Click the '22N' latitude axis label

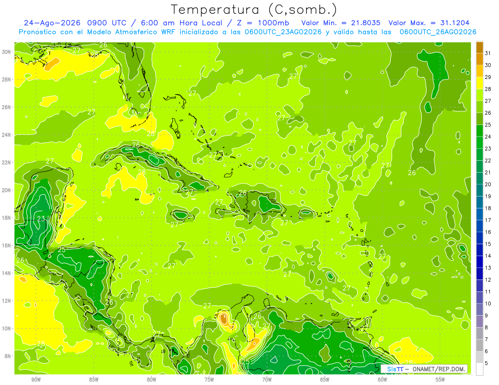click(7, 162)
